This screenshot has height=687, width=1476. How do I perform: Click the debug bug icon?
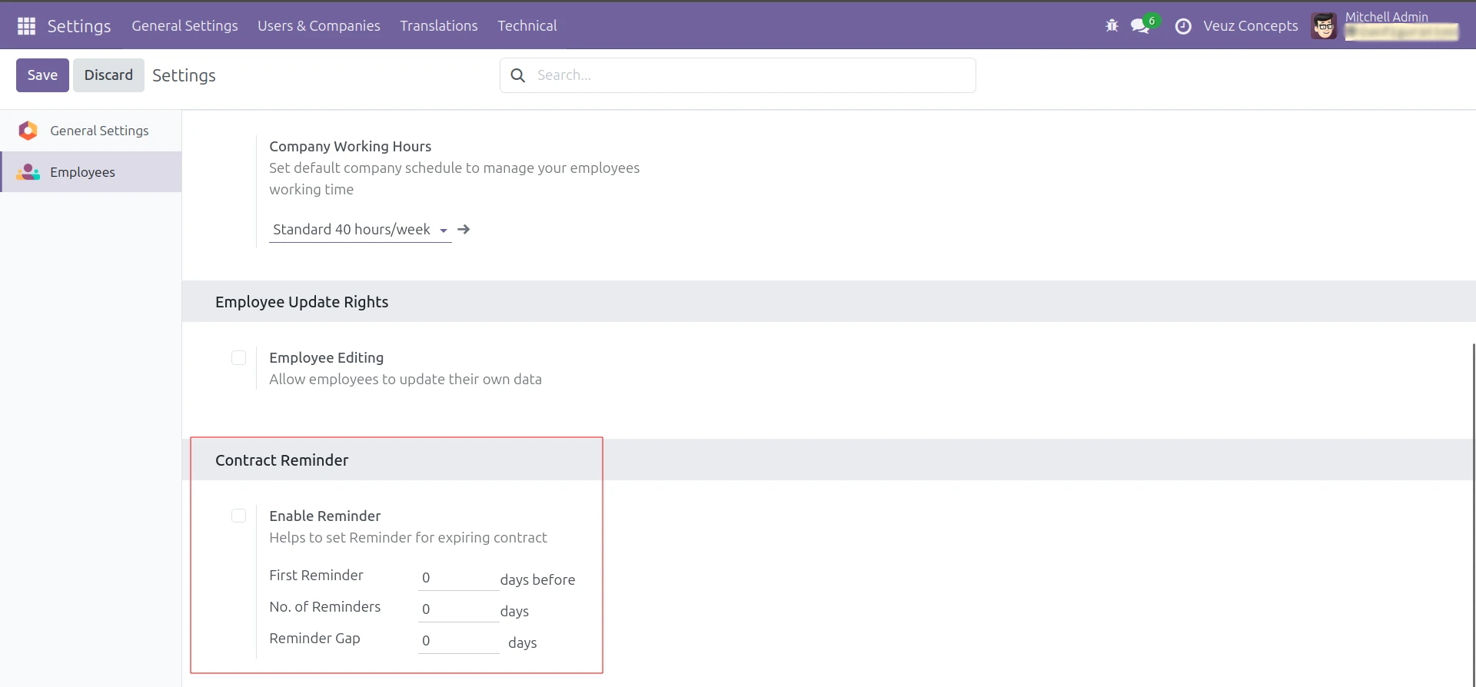1112,26
